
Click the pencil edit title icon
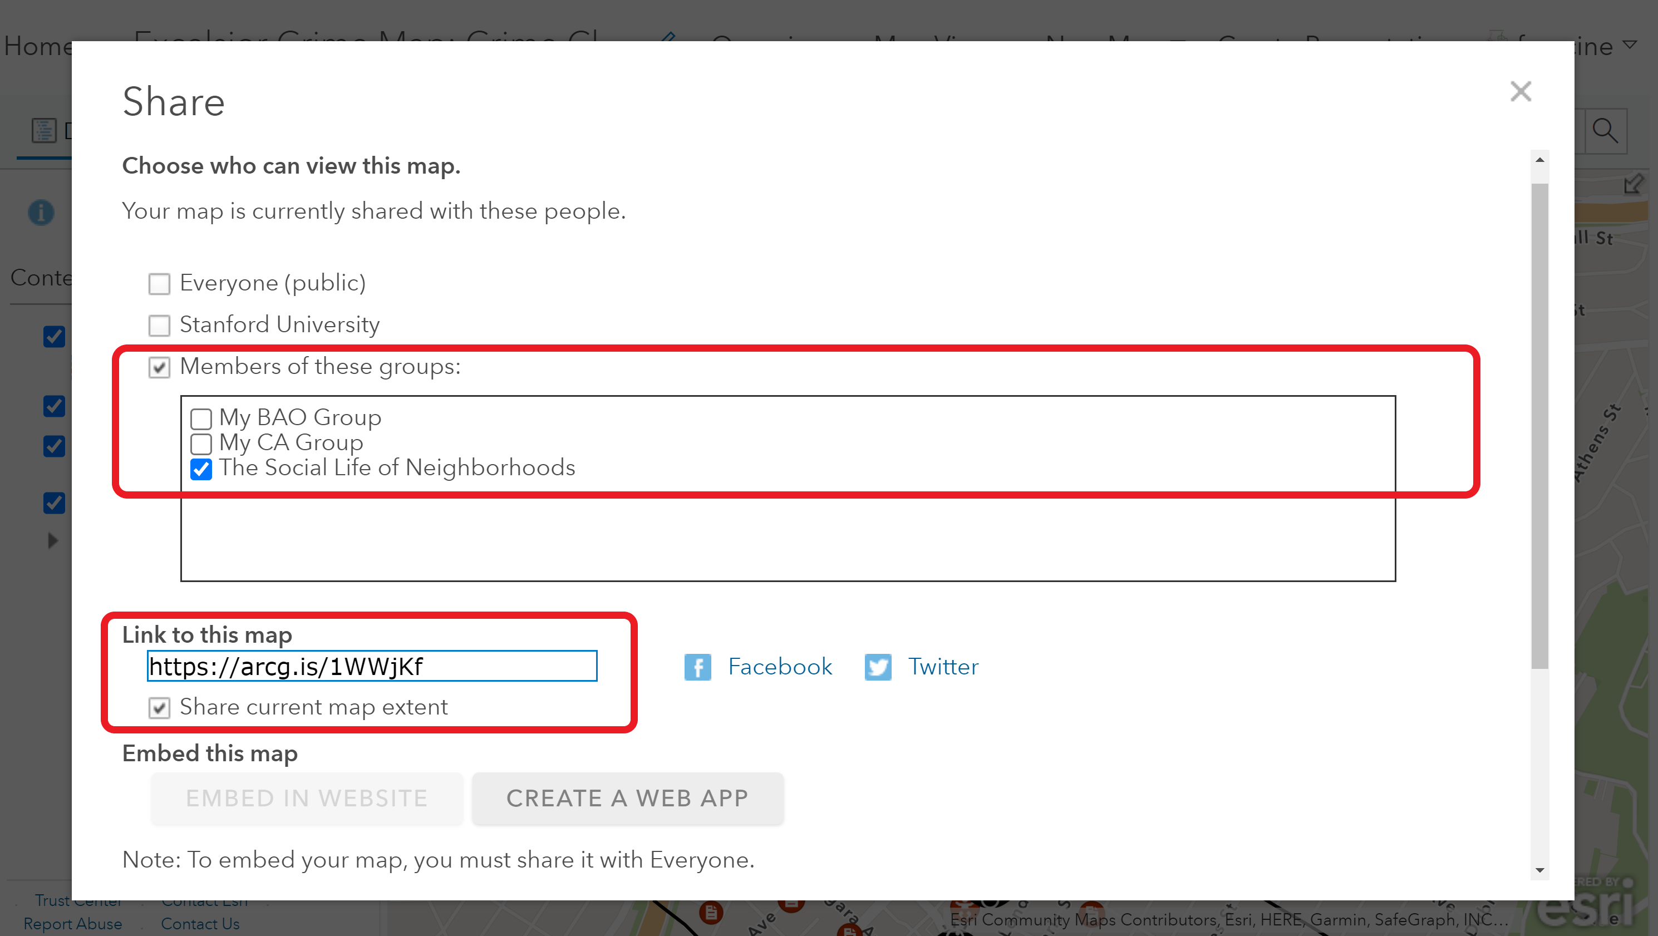point(668,37)
